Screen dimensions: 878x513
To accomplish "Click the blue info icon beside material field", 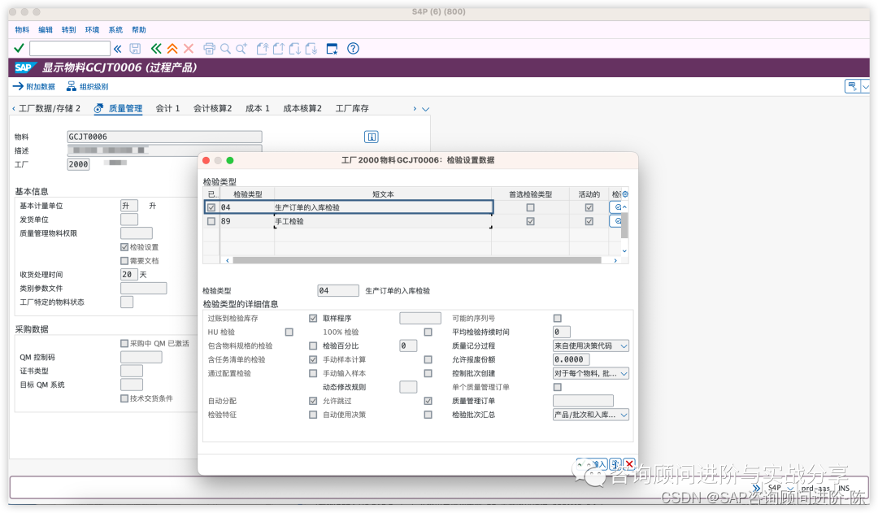I will [x=372, y=137].
